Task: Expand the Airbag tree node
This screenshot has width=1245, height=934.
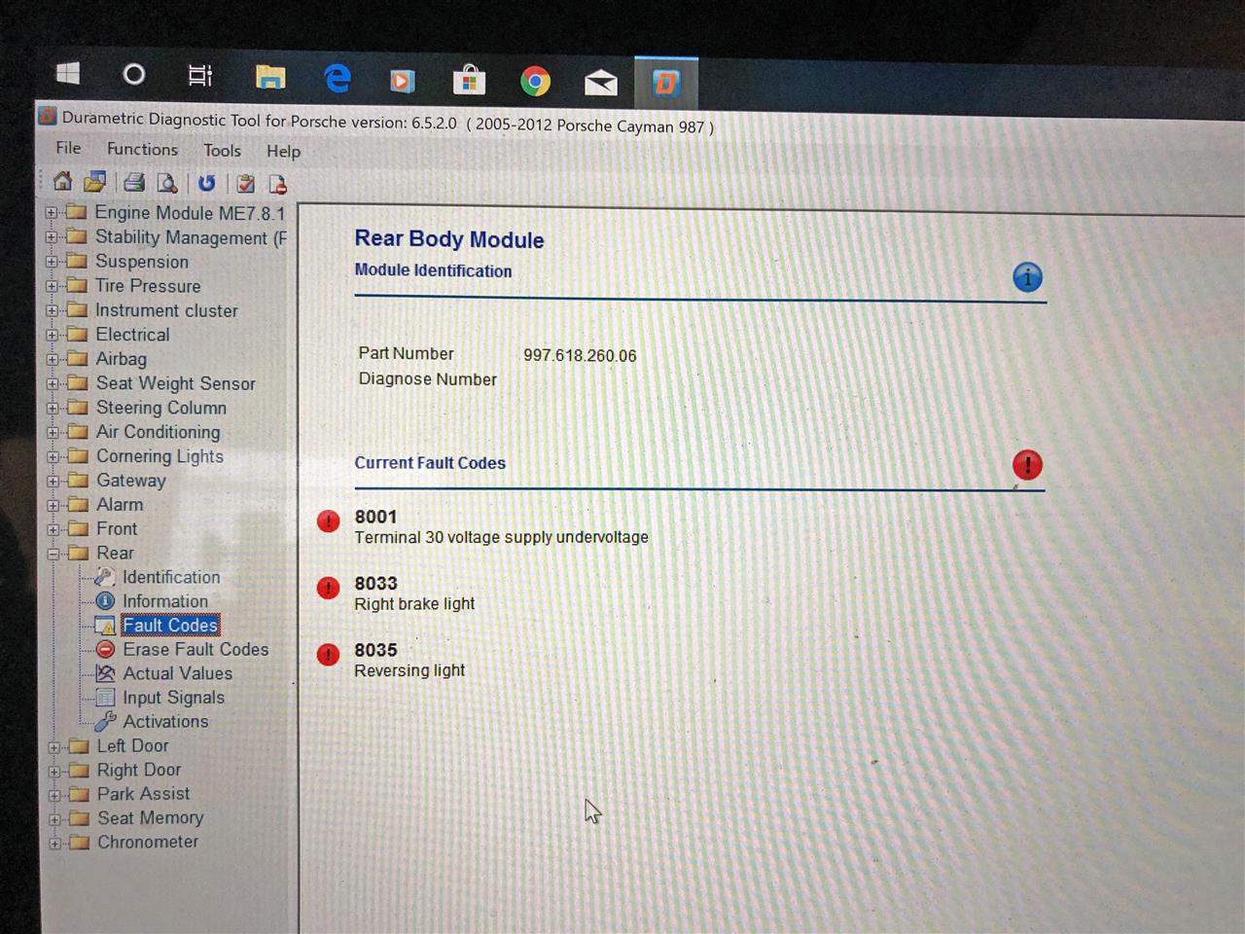Action: click(53, 359)
